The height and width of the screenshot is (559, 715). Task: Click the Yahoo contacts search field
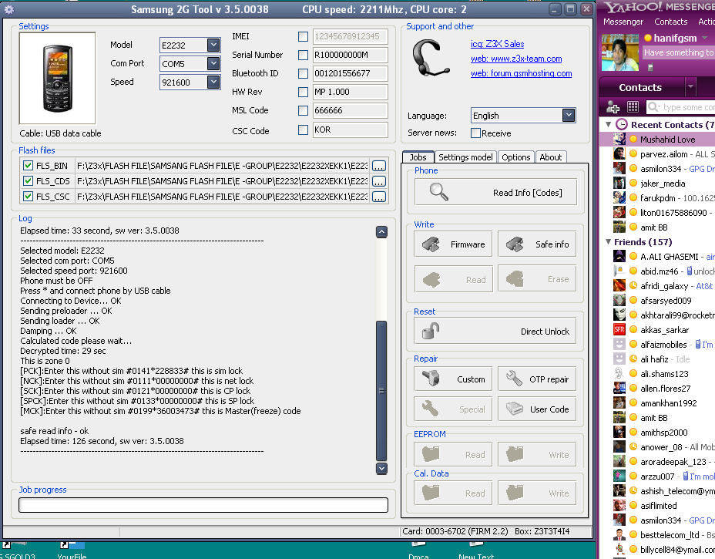[x=681, y=106]
